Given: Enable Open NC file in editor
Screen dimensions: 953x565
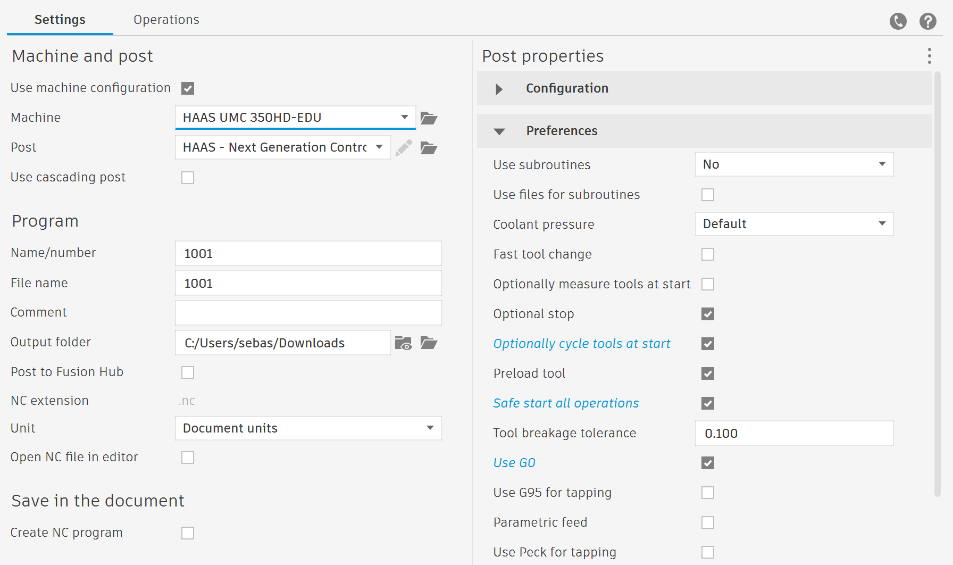Looking at the screenshot, I should pyautogui.click(x=188, y=458).
